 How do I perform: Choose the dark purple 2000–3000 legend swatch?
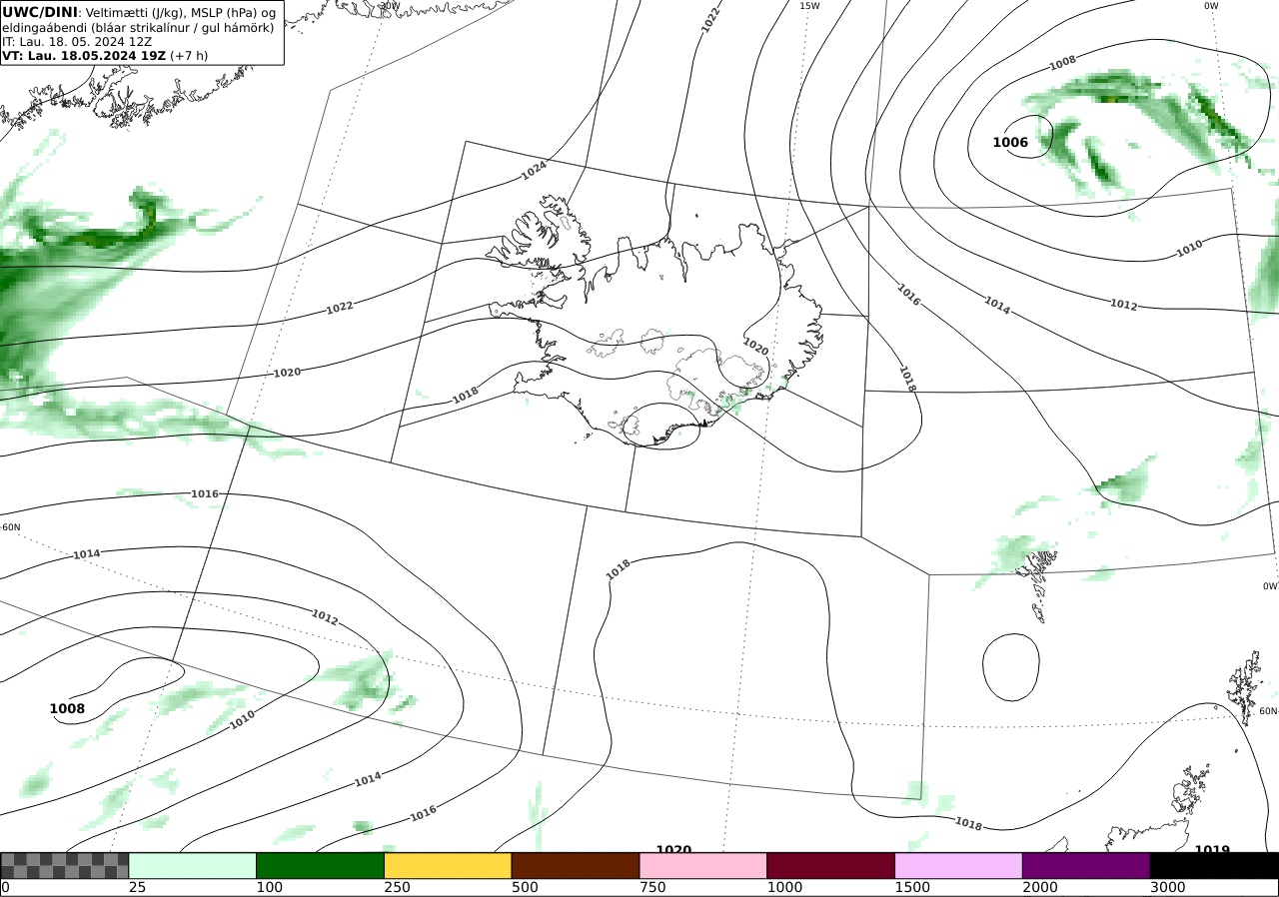tap(1086, 865)
